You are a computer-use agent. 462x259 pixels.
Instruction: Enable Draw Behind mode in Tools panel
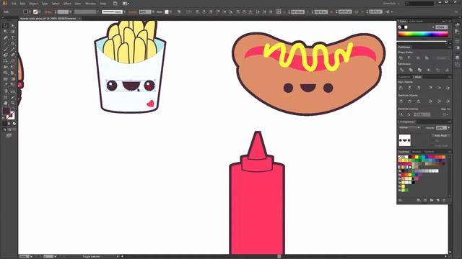click(x=9, y=129)
